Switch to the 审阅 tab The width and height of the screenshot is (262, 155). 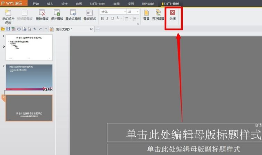pyautogui.click(x=116, y=4)
